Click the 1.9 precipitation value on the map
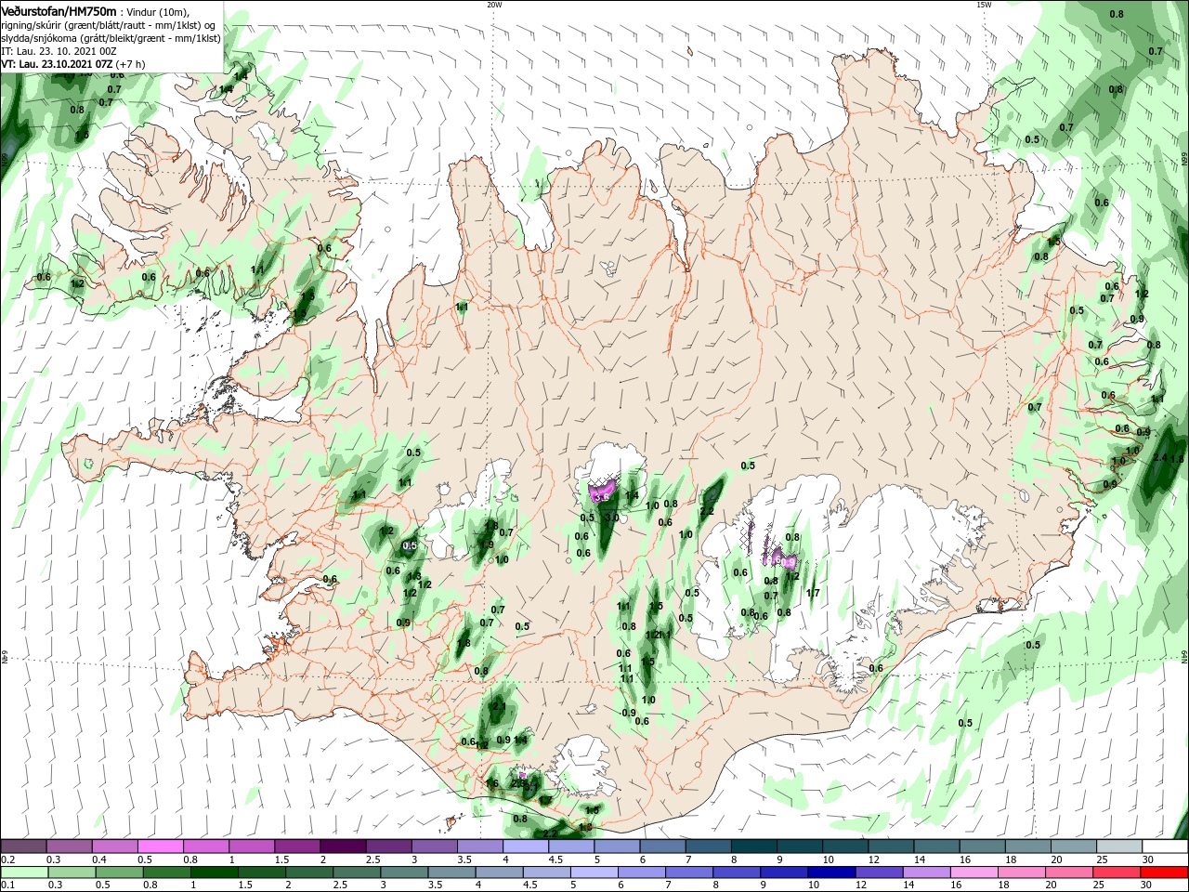The height and width of the screenshot is (892, 1189). coord(486,545)
